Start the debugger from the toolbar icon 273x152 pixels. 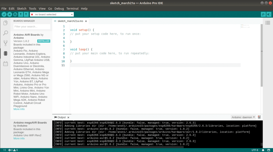pyautogui.click(x=15, y=14)
